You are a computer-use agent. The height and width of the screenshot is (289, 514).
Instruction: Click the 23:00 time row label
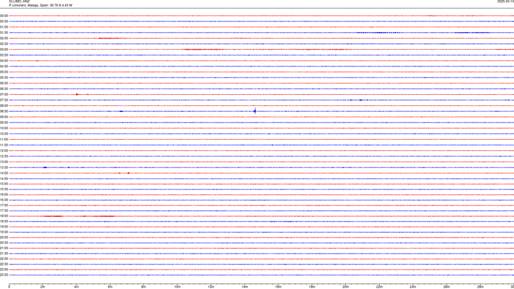pyautogui.click(x=4, y=270)
